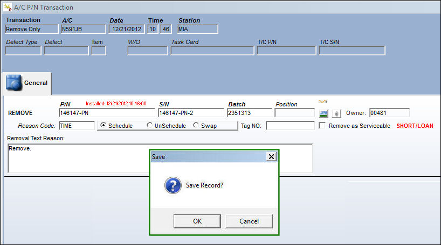Click the blue question mark icon

click(173, 185)
